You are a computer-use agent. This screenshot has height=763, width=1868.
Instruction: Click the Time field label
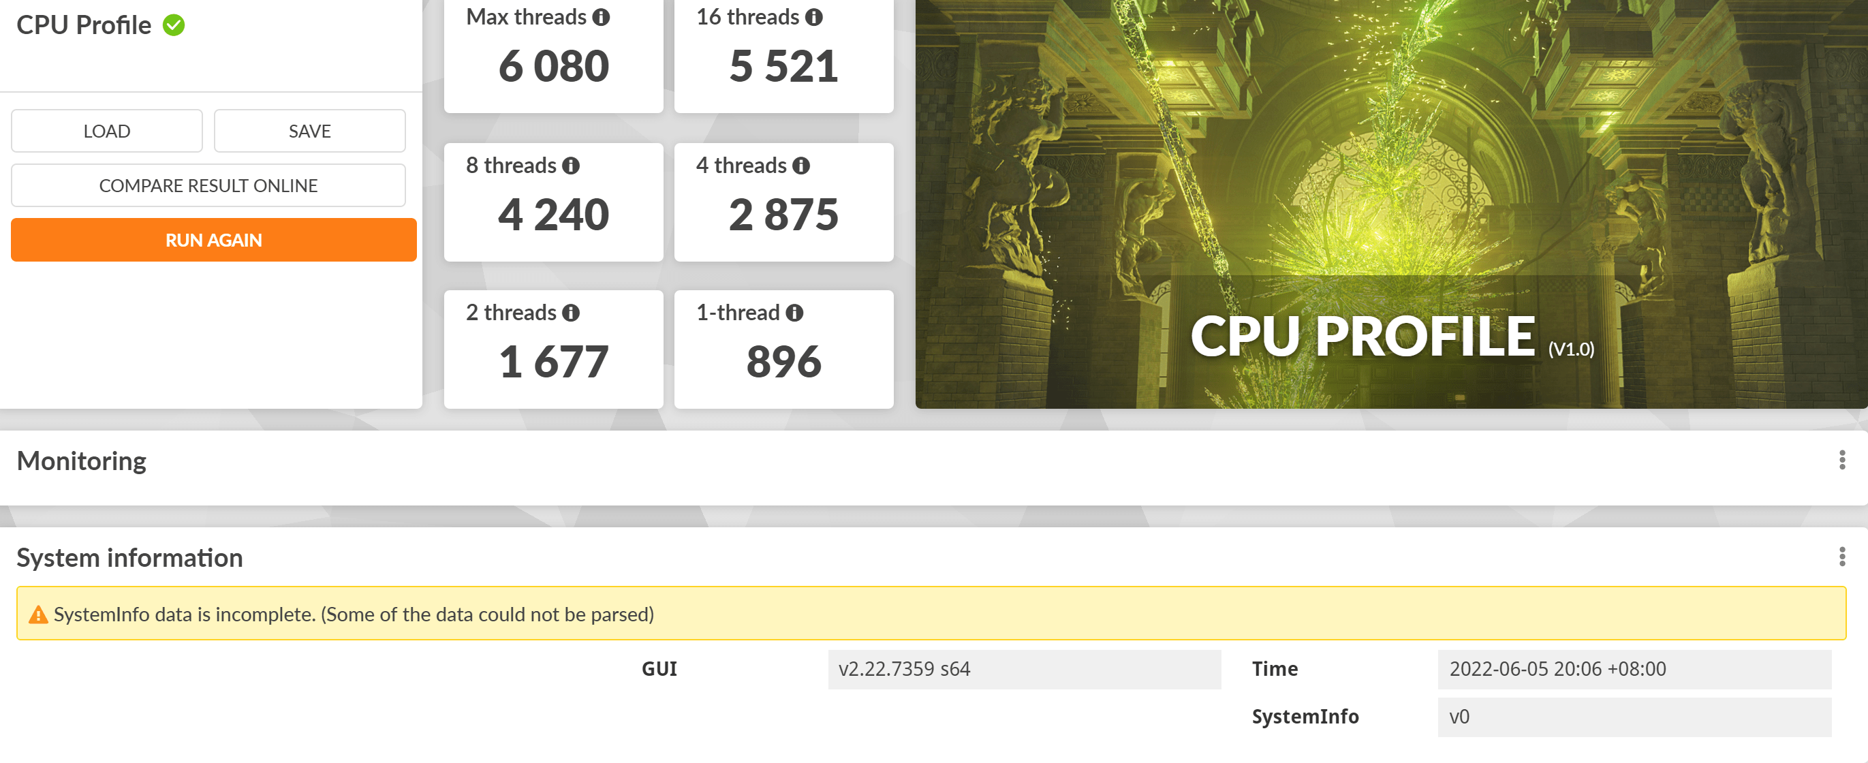1275,670
